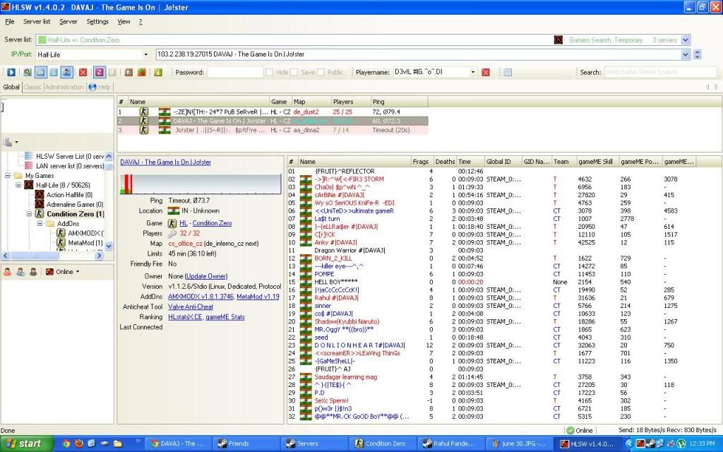Click the green map toolbar icon

tap(141, 73)
